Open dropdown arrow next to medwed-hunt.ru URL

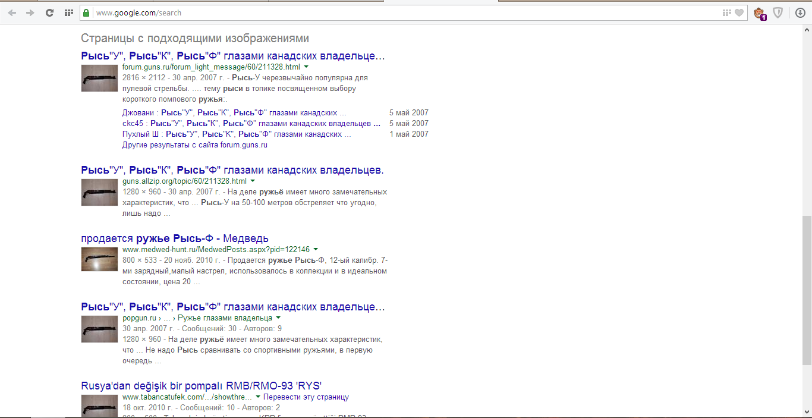tap(316, 250)
